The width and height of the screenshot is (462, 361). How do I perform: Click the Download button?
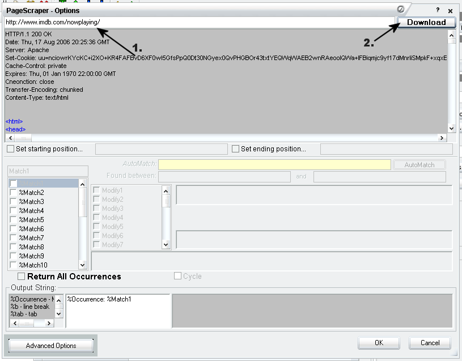pyautogui.click(x=426, y=22)
